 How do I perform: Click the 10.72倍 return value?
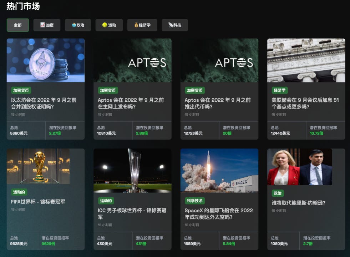pyautogui.click(x=316, y=133)
